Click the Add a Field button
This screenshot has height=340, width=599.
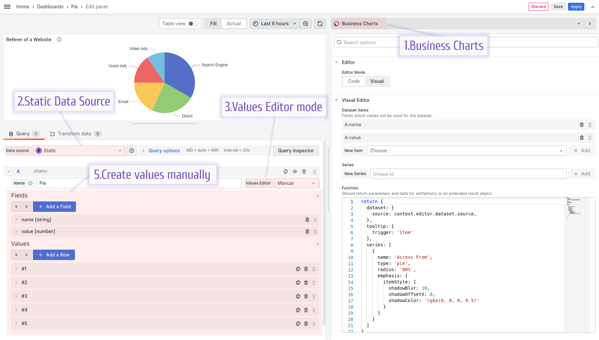pyautogui.click(x=54, y=206)
